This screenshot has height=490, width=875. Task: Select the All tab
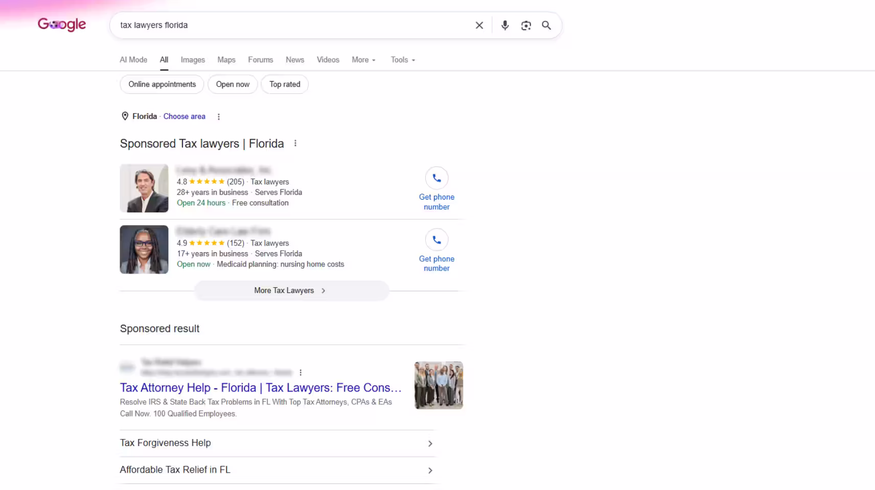tap(164, 60)
